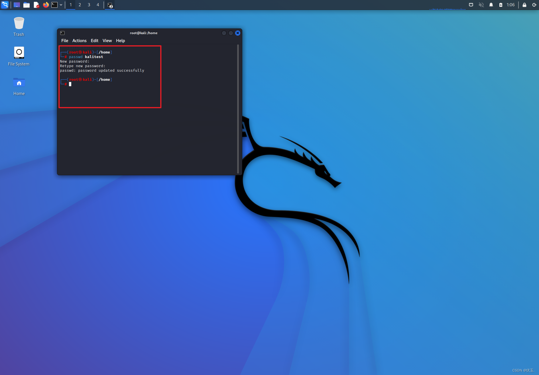539x375 pixels.
Task: Launch the text editor from the panel
Action: point(36,5)
